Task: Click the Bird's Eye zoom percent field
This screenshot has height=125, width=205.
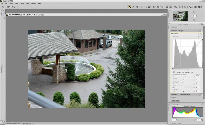Action: (194, 16)
